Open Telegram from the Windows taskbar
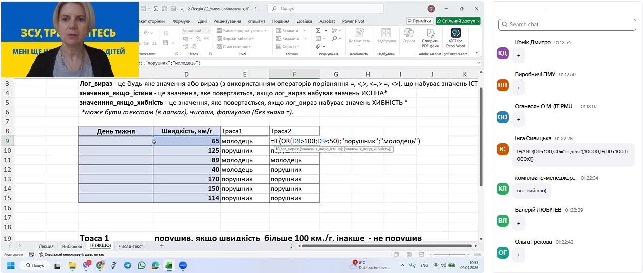The height and width of the screenshot is (273, 643). [127, 265]
